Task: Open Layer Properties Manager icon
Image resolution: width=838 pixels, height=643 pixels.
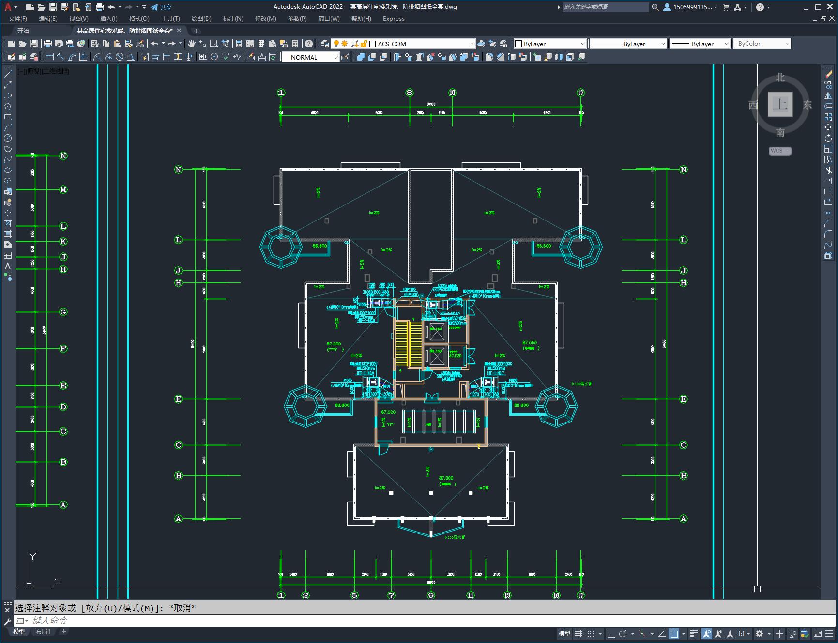Action: tap(325, 44)
